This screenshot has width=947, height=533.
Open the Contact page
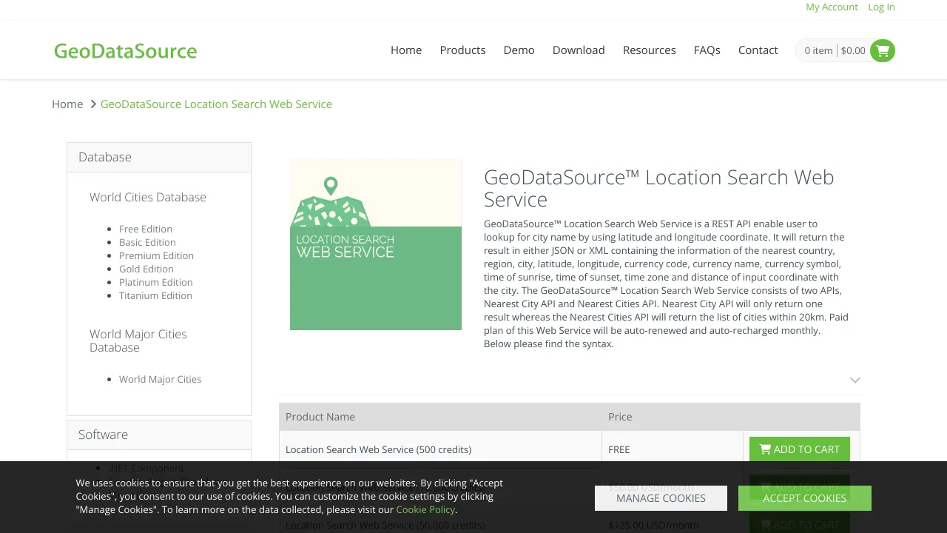(758, 50)
